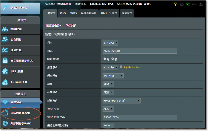The image size is (208, 131).
Task: Click the AiCloud 2.0 cloud icon
Action: [x=5, y=82]
